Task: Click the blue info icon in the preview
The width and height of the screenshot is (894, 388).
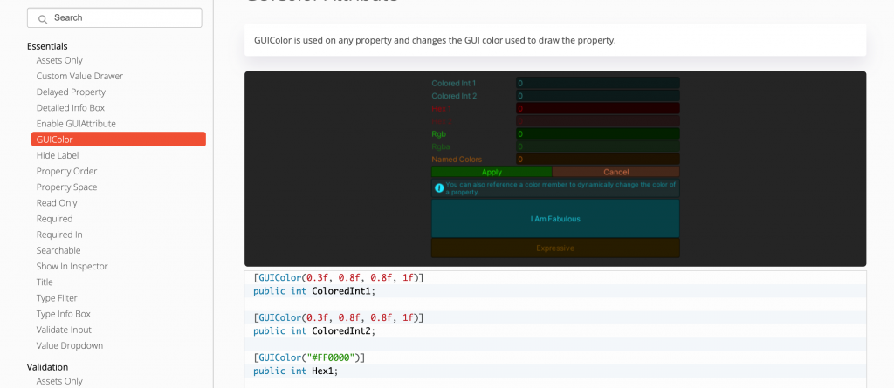Action: [x=439, y=187]
